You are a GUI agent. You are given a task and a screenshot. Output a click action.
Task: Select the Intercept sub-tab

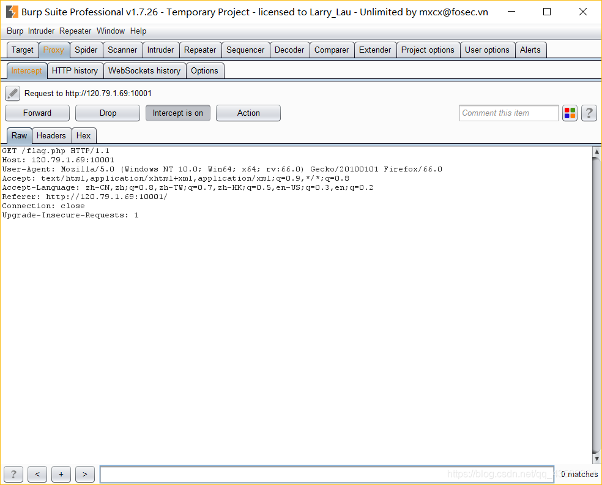point(27,71)
